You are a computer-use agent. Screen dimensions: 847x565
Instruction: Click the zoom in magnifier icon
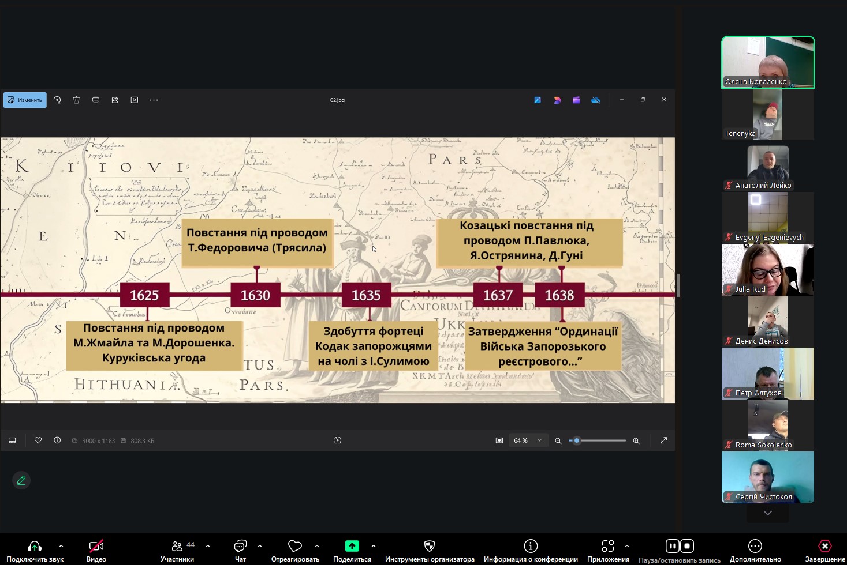coord(636,440)
